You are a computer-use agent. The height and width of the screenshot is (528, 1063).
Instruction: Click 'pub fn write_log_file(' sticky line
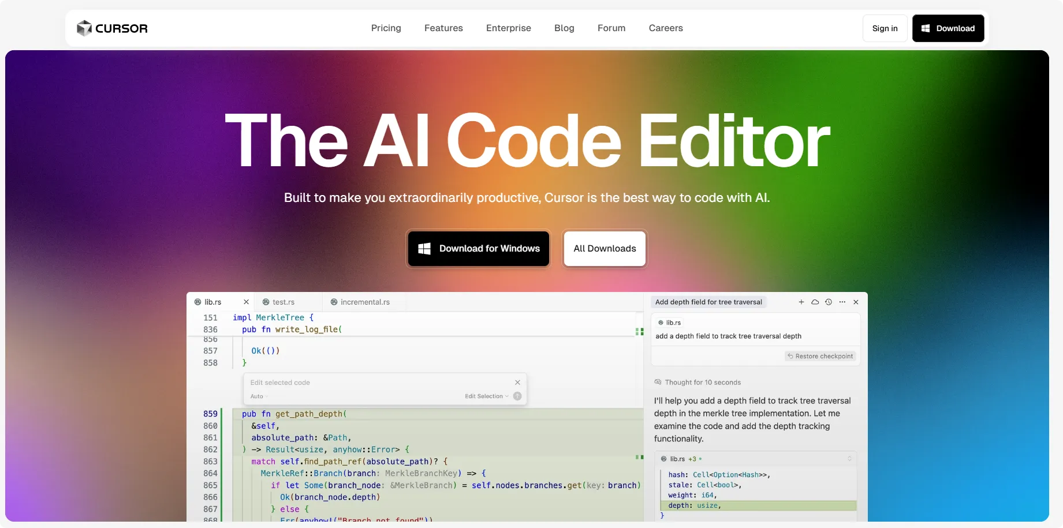[x=292, y=329]
